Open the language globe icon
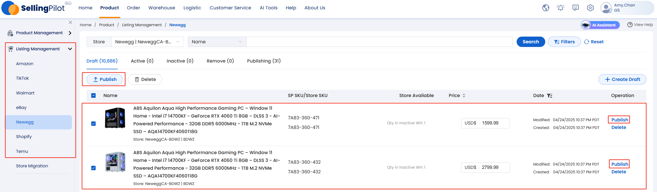657x192 pixels. point(546,8)
